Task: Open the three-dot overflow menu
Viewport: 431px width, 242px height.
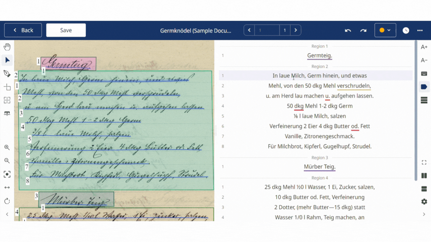Action: coord(420,30)
